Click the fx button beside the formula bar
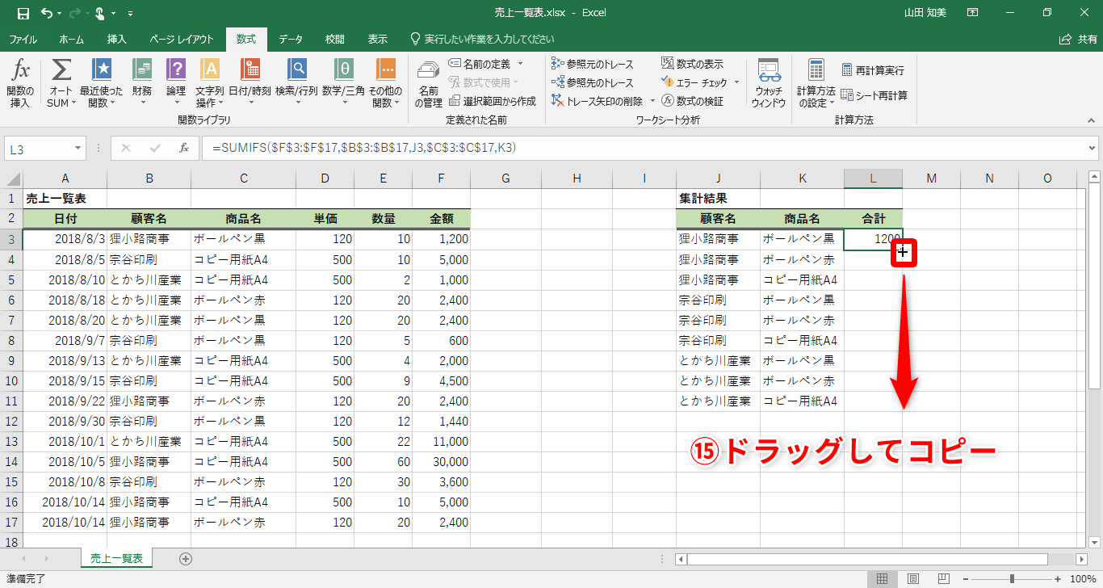This screenshot has height=588, width=1103. [x=184, y=148]
